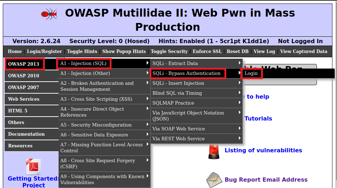Click Reset DB link

[x=238, y=52]
